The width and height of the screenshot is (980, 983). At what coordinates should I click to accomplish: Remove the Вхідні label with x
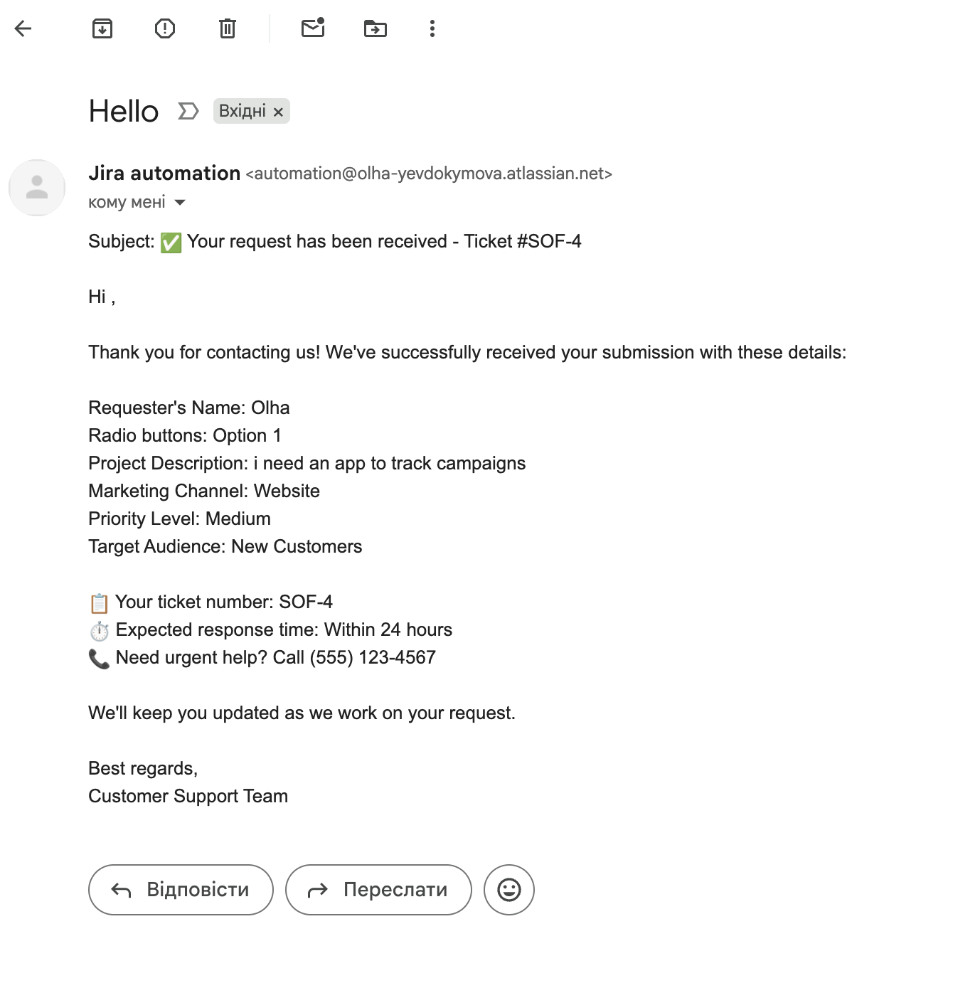279,112
